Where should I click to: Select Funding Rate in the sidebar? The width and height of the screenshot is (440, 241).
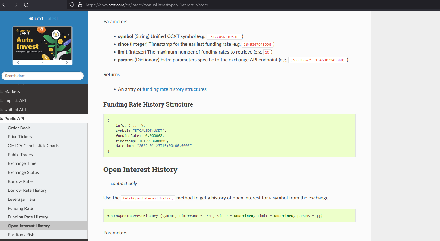[20, 208]
